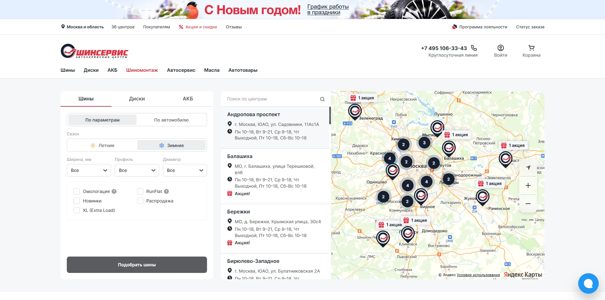Zoom in on the map with the plus control
This screenshot has width=605, height=300.
528,185
